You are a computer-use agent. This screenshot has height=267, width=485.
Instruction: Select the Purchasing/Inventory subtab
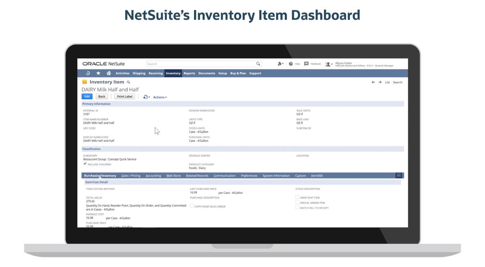point(100,175)
